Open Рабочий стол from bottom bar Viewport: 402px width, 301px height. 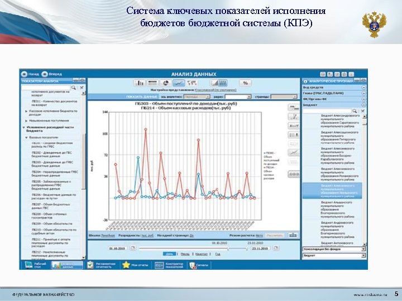[36, 265]
